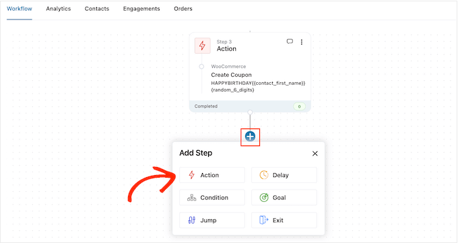View the Orders tab

coord(183,9)
